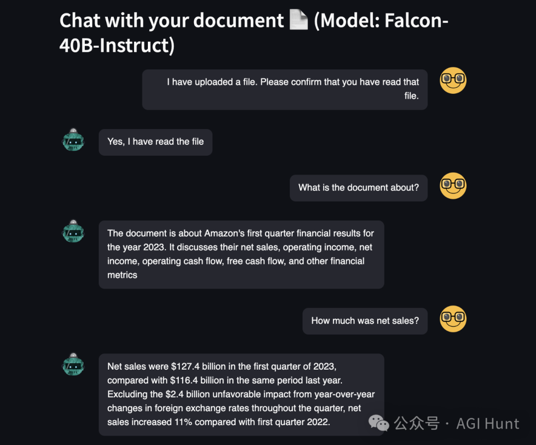The image size is (536, 445).
Task: Click the document page icon in the title
Action: pos(299,21)
